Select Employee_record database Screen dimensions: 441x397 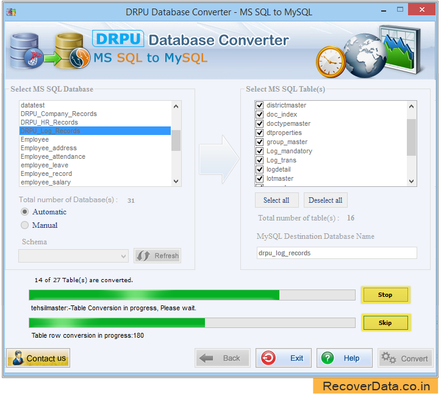[95, 173]
